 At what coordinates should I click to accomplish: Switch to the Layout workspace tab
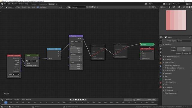click(34, 4)
